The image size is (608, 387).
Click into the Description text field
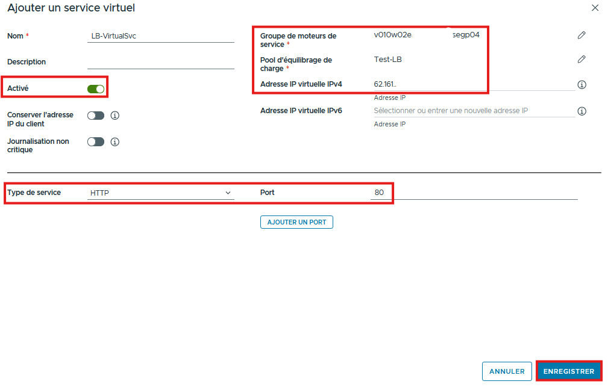tap(160, 62)
